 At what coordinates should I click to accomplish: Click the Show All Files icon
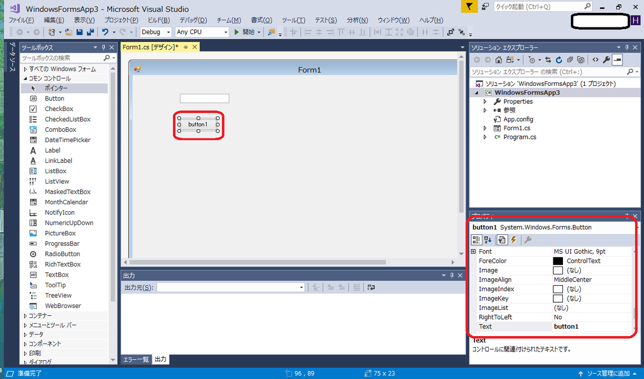580,60
